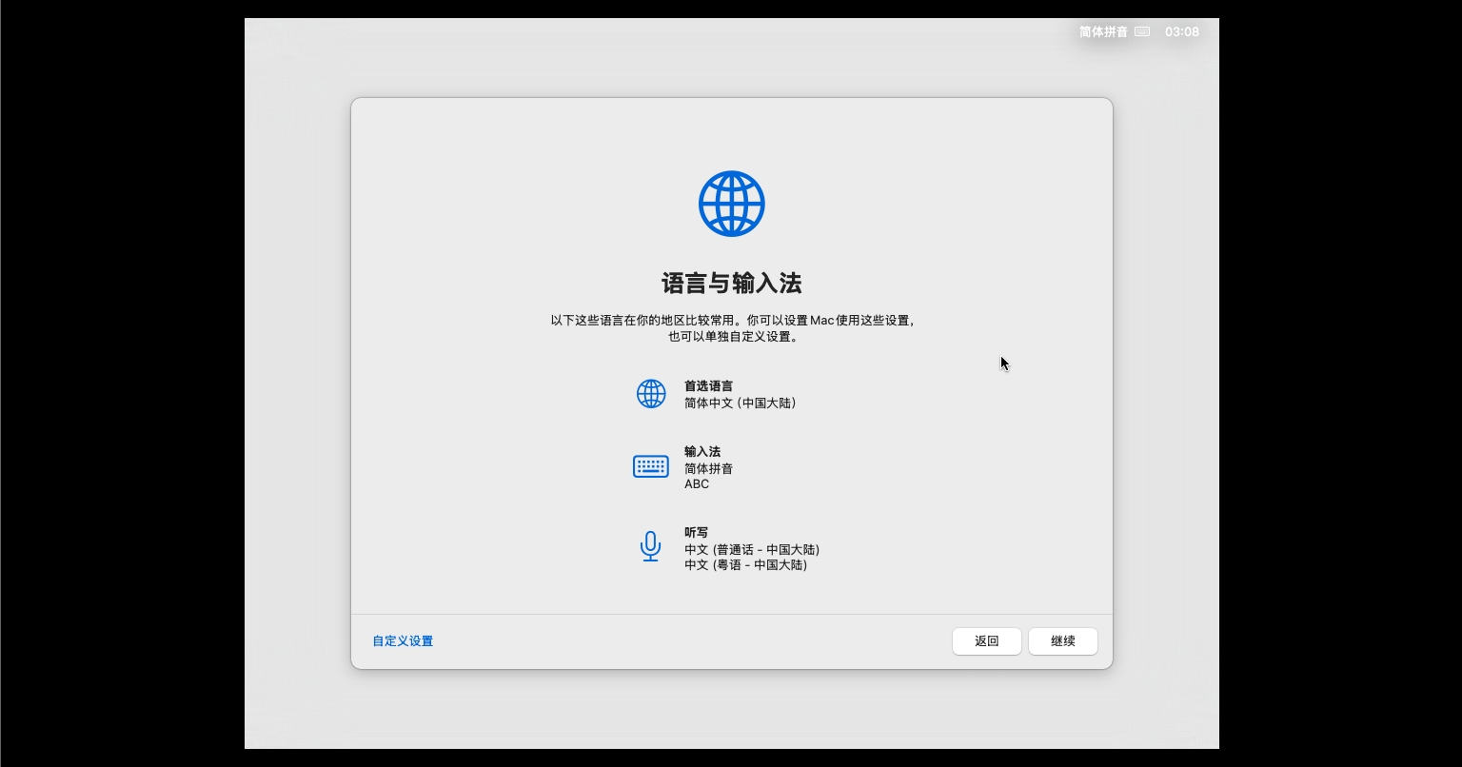Click the keyboard icon beside 输入法

[x=651, y=466]
